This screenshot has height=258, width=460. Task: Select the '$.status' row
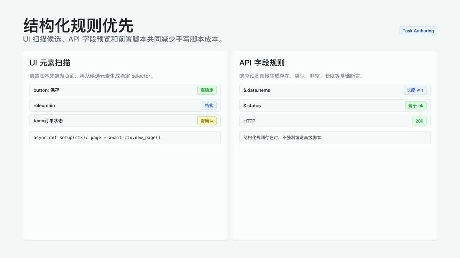pos(335,105)
